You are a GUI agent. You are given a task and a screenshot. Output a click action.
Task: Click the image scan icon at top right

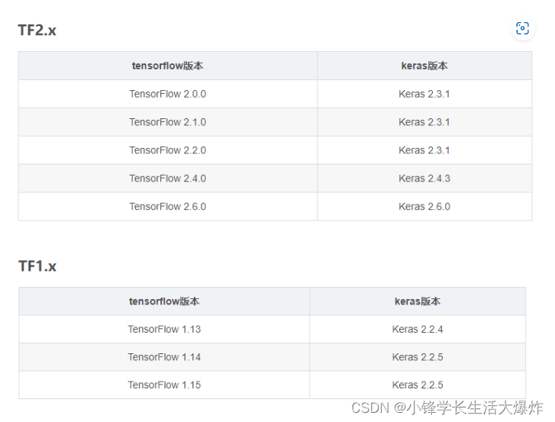point(522,28)
